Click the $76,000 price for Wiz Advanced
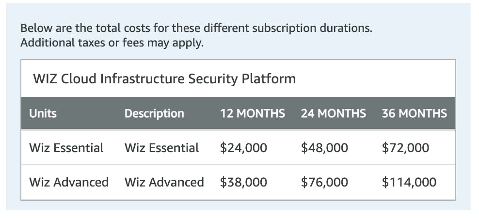Image resolution: width=479 pixels, height=218 pixels. [x=324, y=182]
